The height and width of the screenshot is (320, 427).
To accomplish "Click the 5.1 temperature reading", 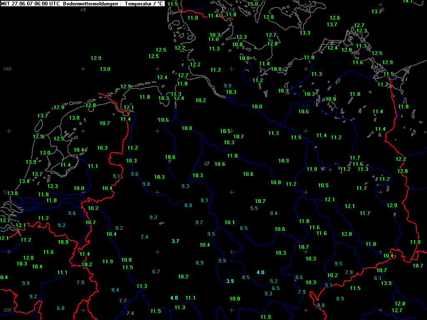I will point(329,285).
